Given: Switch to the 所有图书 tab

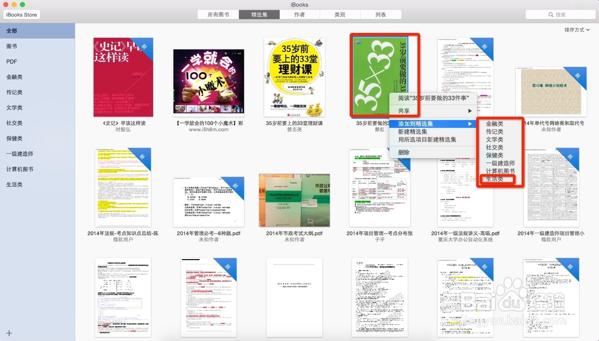Looking at the screenshot, I should pos(218,14).
